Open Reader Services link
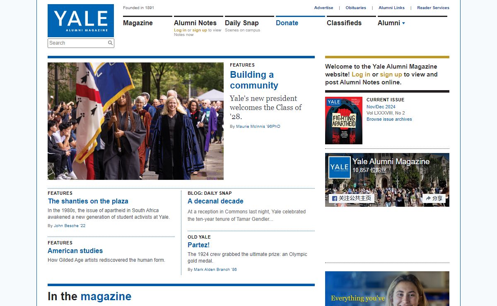The image size is (497, 306). click(x=433, y=8)
